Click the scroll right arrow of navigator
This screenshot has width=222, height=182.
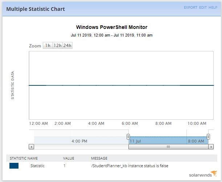[211, 147]
